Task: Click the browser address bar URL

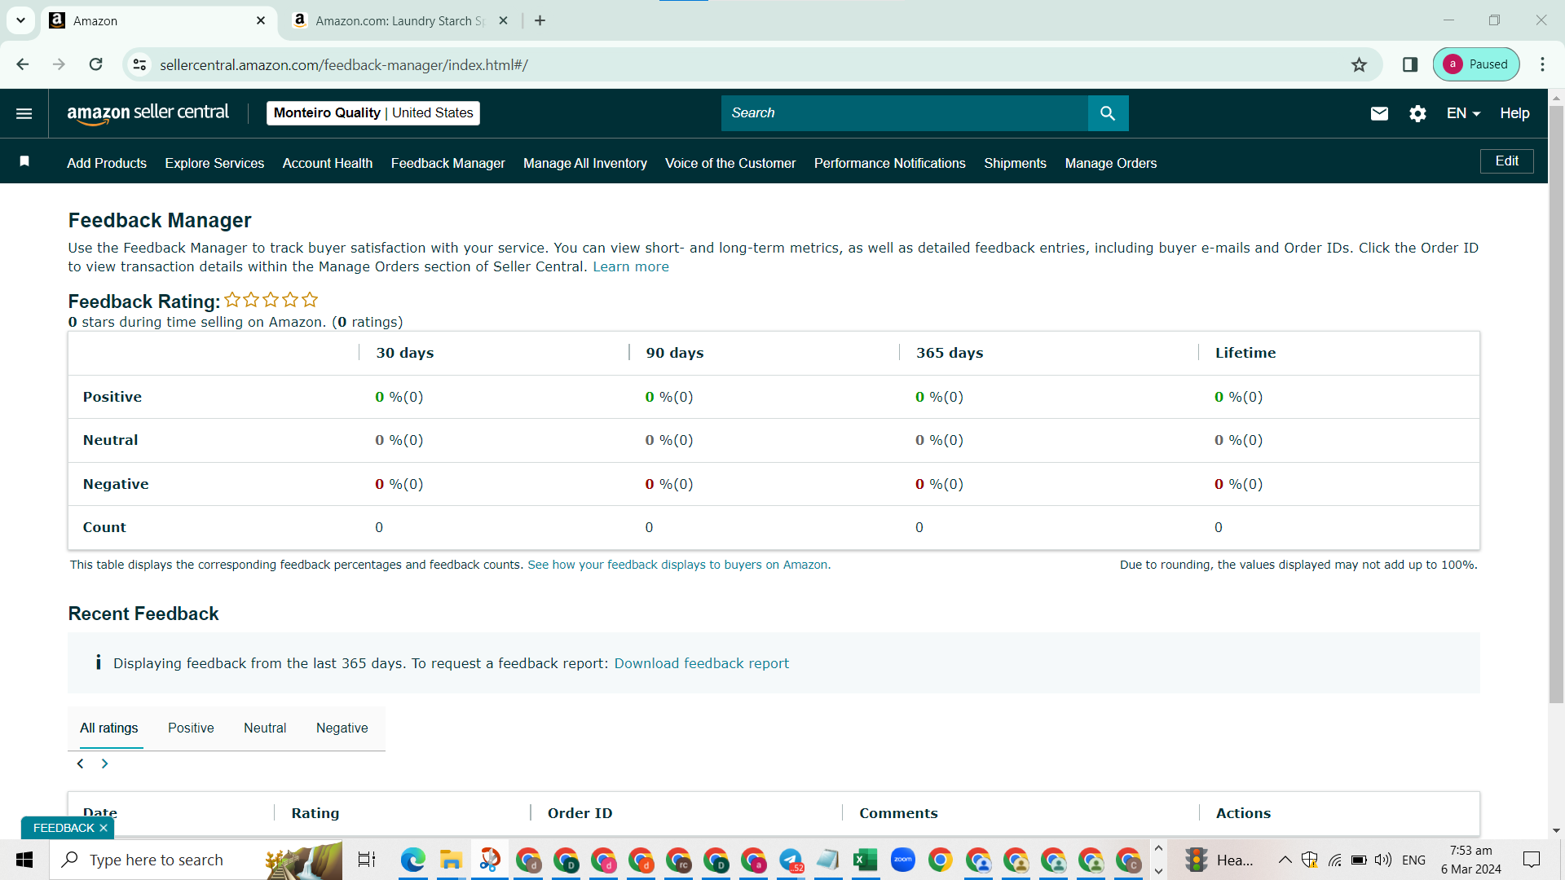Action: [x=344, y=64]
